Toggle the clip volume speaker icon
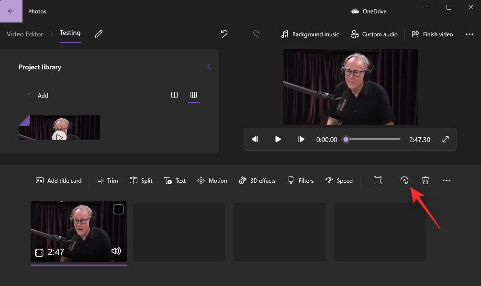The image size is (481, 286). (116, 251)
